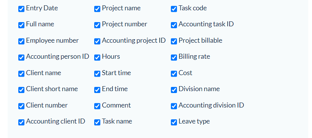312x138 pixels.
Task: Disable the Employee number column
Action: 21,41
